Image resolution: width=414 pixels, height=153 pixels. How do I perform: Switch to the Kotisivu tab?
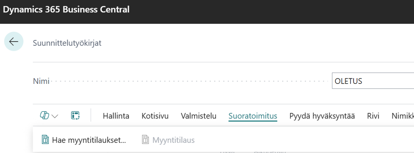point(155,116)
